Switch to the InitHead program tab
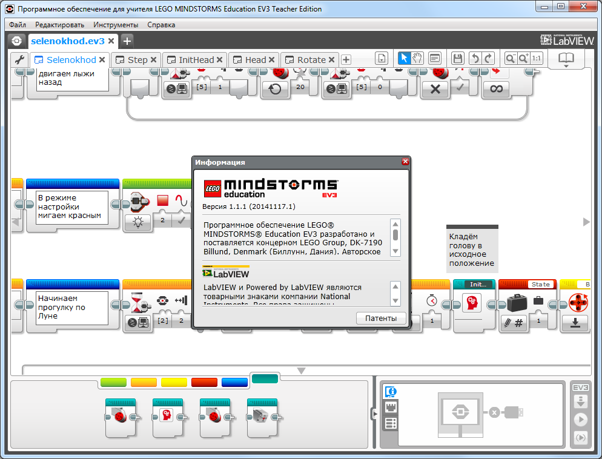602x459 pixels. pos(196,60)
